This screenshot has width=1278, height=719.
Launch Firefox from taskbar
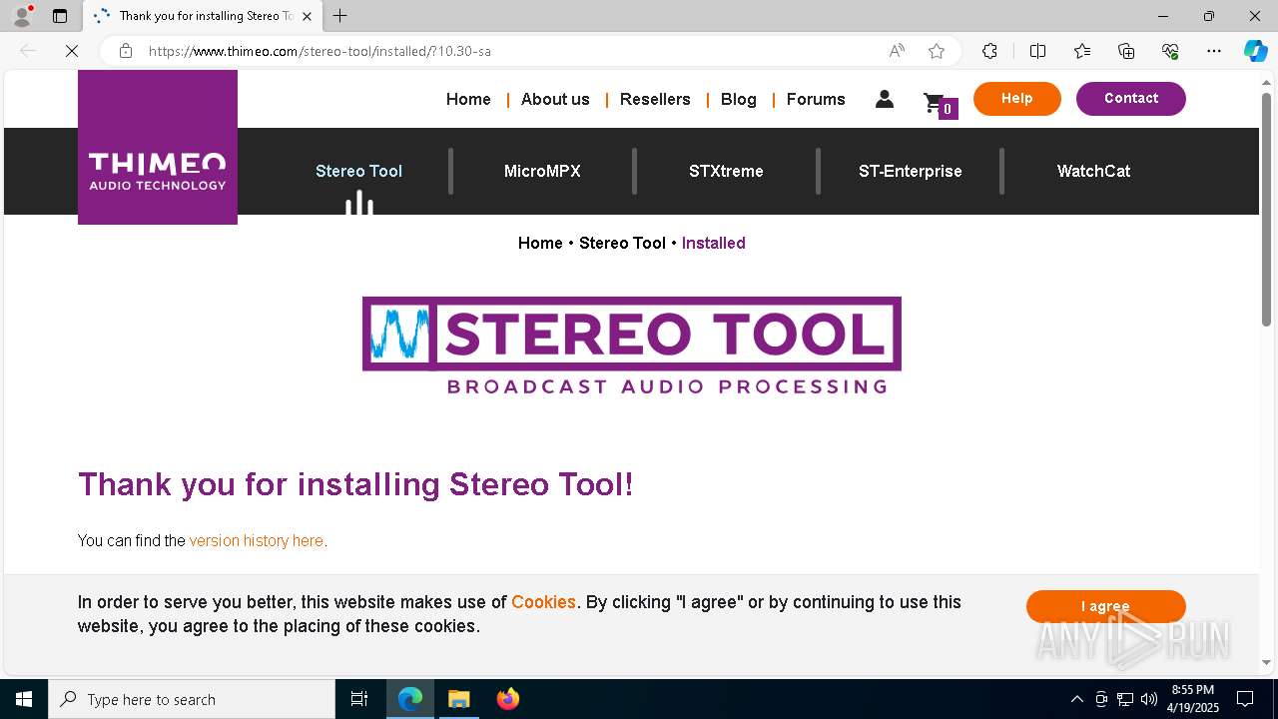point(507,699)
